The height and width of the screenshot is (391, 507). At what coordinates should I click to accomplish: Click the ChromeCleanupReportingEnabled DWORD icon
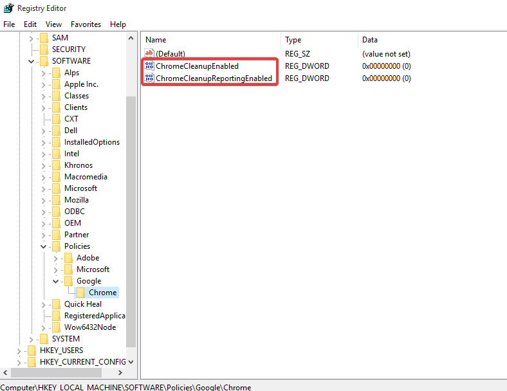150,78
